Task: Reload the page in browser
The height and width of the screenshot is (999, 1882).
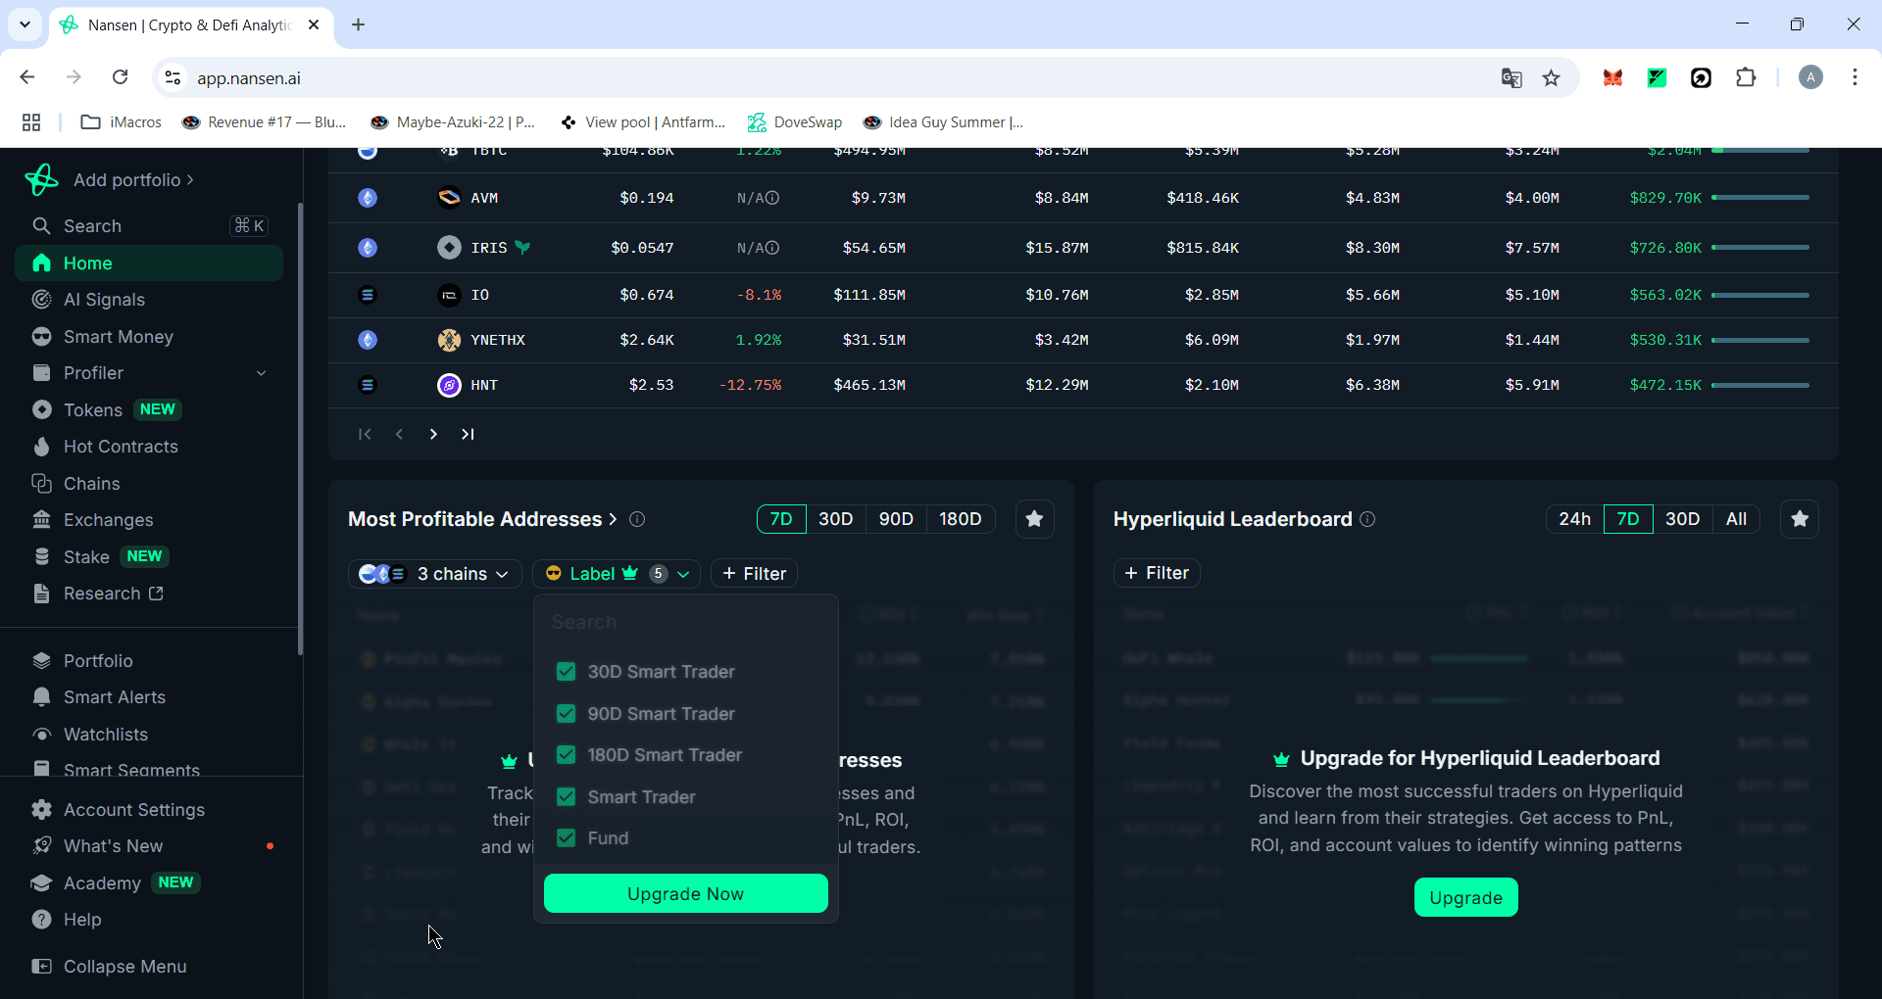Action: pyautogui.click(x=120, y=77)
